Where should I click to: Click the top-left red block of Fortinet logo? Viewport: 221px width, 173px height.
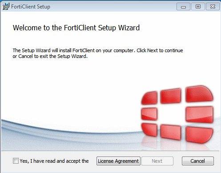(x=149, y=98)
